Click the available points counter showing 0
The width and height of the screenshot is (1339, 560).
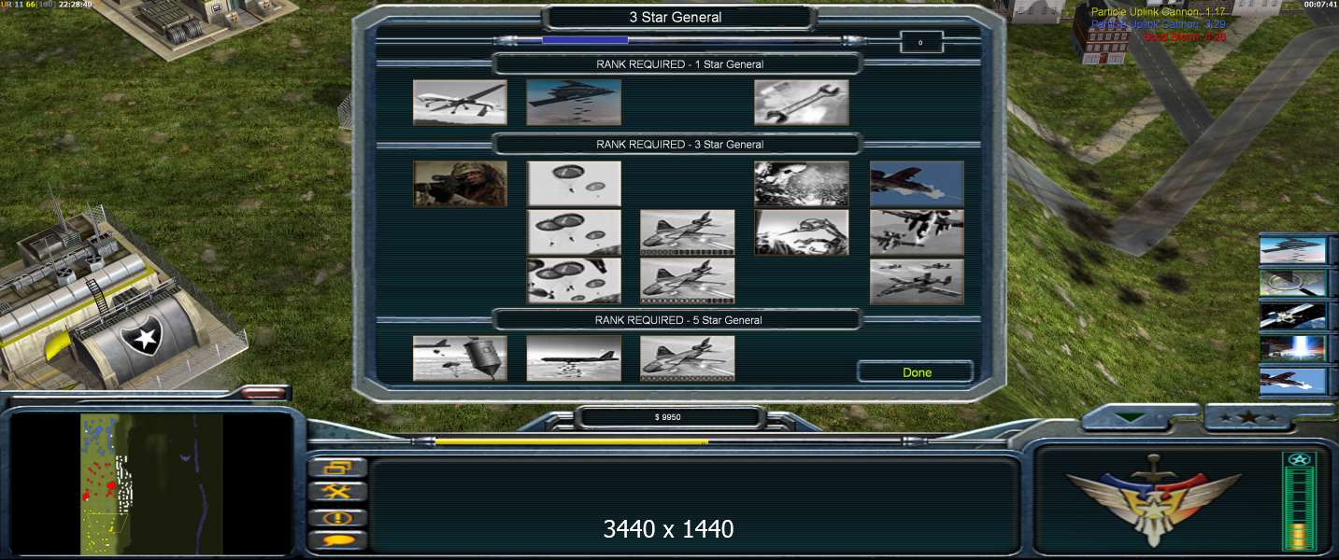[x=921, y=42]
